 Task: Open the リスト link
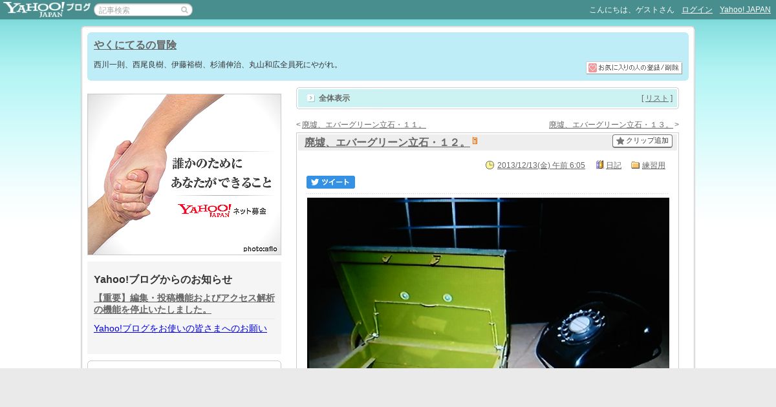pos(657,98)
